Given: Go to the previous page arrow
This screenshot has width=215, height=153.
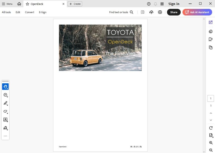Looking at the screenshot, I should coord(211,113).
